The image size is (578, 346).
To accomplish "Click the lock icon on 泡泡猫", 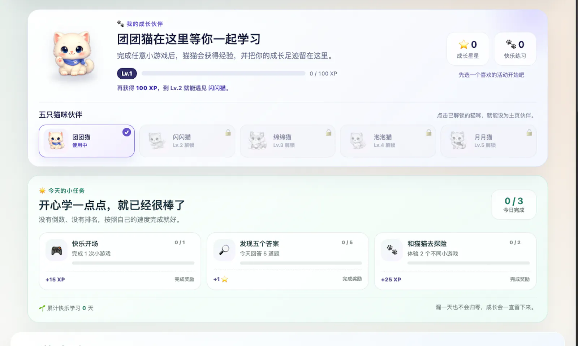I will point(429,132).
